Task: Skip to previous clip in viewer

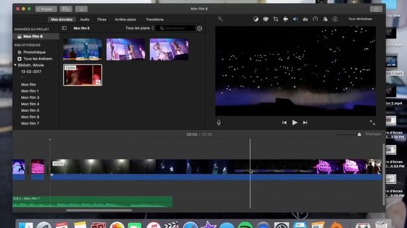Action: pyautogui.click(x=284, y=122)
